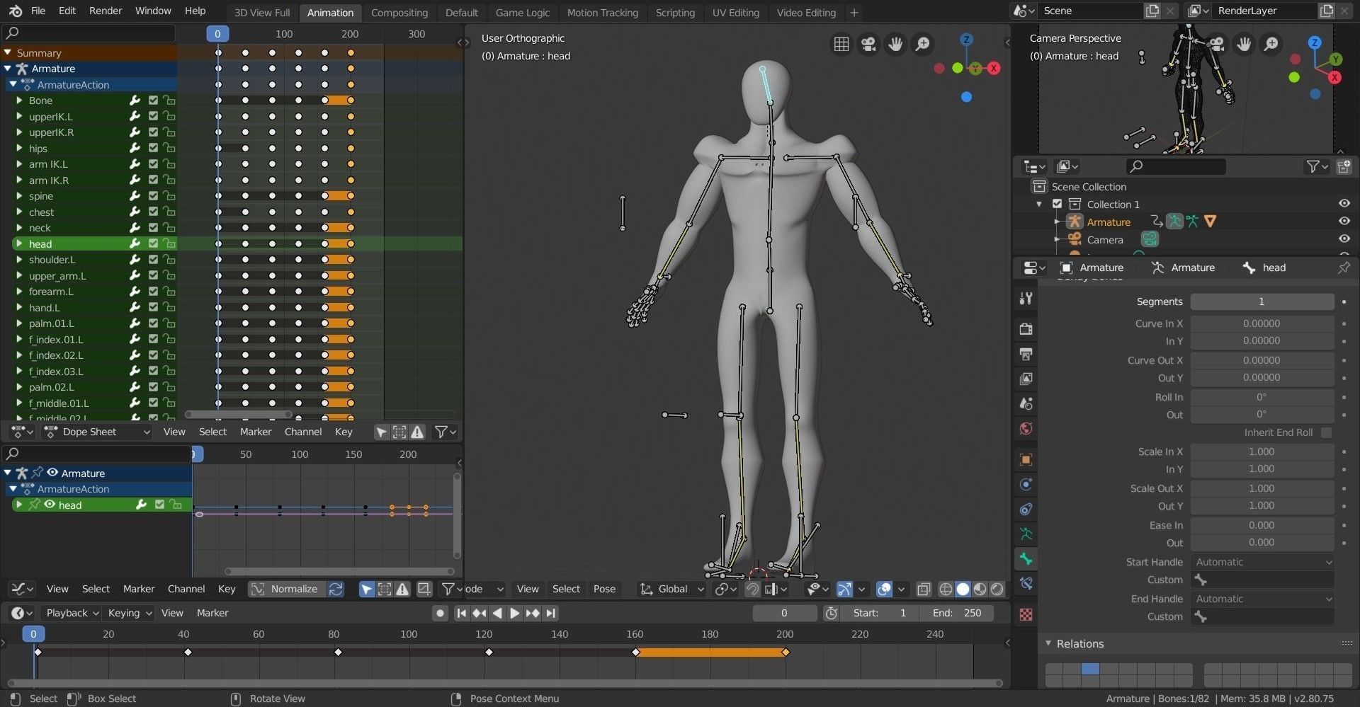This screenshot has height=707, width=1360.
Task: Toggle checkbox on neck channel
Action: pyautogui.click(x=153, y=227)
